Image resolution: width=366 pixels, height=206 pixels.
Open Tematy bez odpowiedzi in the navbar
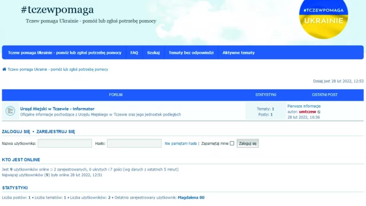[x=191, y=53]
